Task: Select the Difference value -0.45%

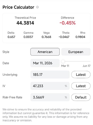Action: [68, 23]
